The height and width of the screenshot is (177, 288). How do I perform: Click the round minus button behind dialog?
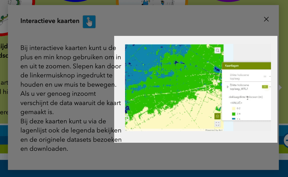pyautogui.click(x=286, y=140)
